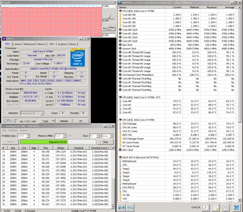This screenshot has height=212, width=243.
Task: Click the Vcore graph scale slider handle
Action: [109, 16]
